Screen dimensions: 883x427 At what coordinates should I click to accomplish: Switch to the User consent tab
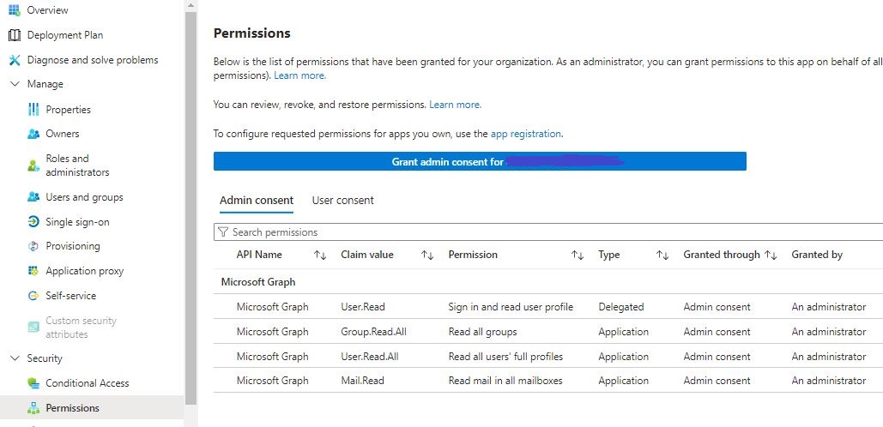coord(343,201)
